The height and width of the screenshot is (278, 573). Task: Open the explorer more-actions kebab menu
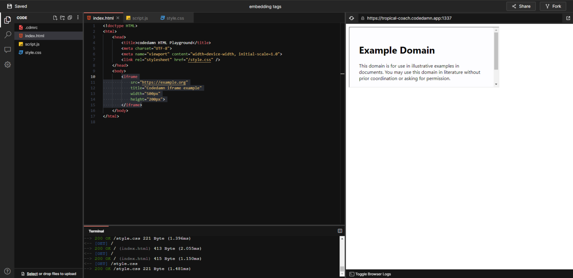click(x=78, y=17)
